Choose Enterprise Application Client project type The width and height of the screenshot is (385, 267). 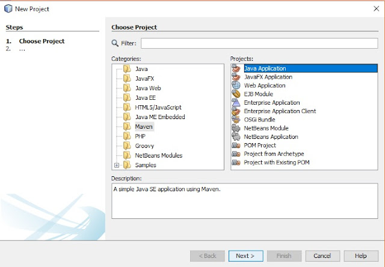coord(280,111)
